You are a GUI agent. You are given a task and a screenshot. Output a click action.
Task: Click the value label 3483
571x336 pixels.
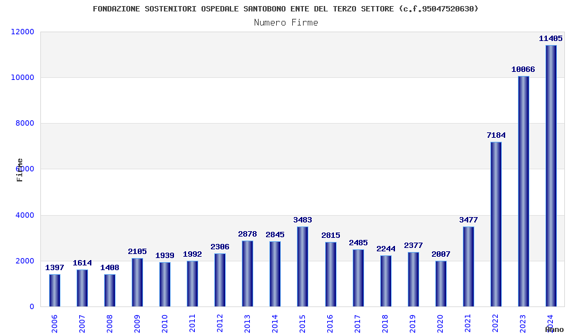pos(302,220)
